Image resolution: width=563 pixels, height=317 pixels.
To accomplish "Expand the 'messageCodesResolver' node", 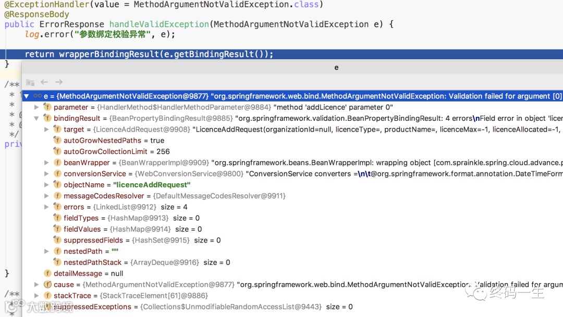I will coord(46,196).
